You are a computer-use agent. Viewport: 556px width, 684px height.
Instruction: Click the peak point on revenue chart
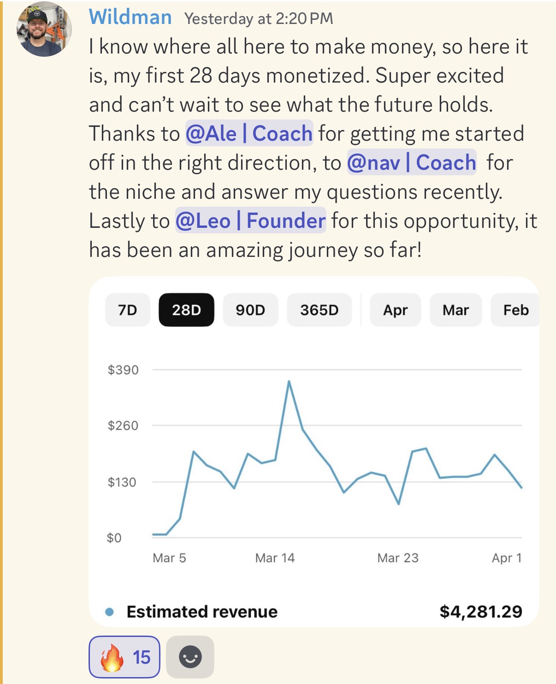pyautogui.click(x=289, y=381)
